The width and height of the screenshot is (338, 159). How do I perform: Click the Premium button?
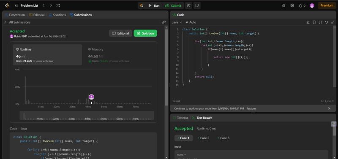327,5
